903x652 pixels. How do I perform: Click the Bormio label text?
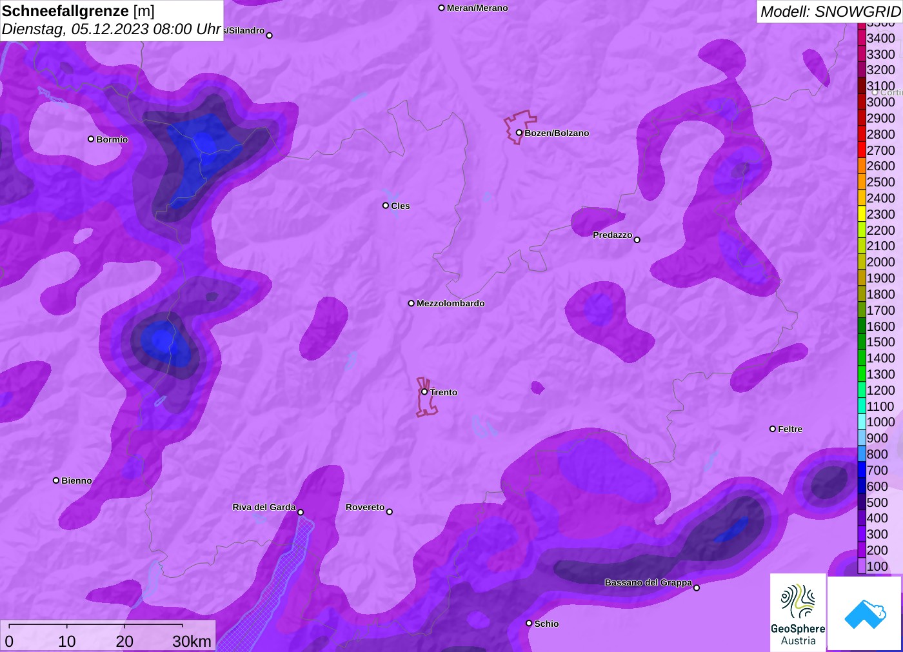(x=112, y=139)
